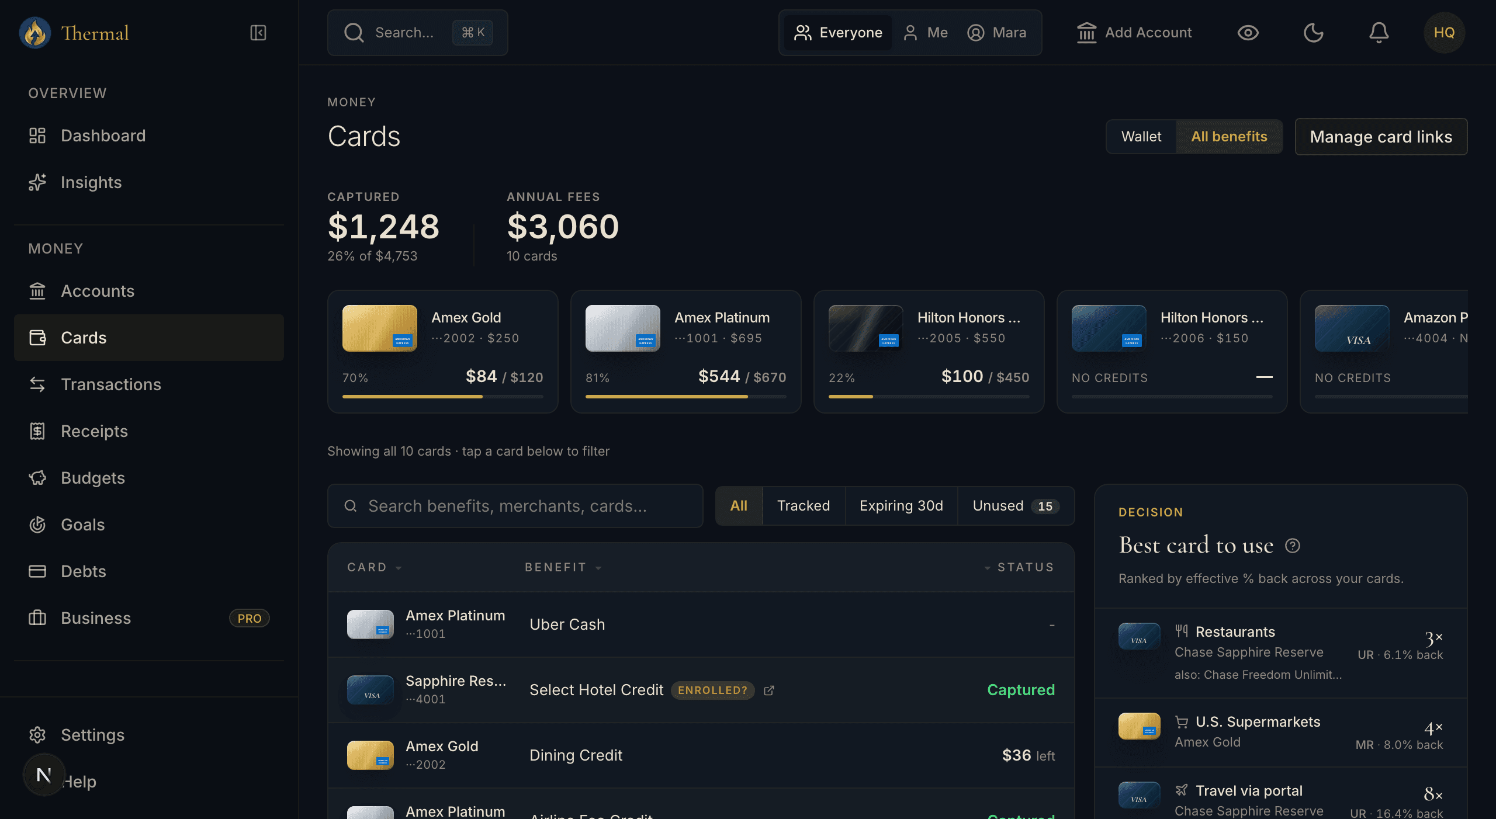Toggle privacy eye icon in header
This screenshot has height=819, width=1496.
1248,33
